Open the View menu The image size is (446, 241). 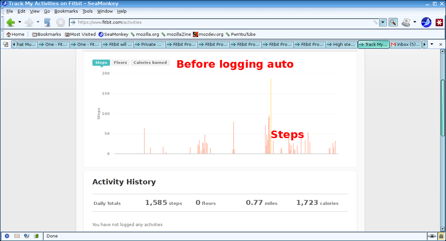(x=35, y=11)
